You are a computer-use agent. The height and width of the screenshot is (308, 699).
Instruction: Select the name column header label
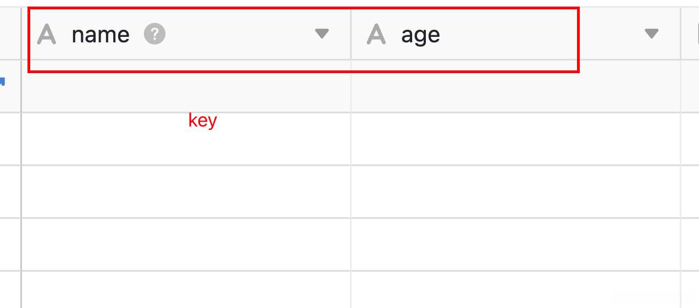click(x=101, y=35)
